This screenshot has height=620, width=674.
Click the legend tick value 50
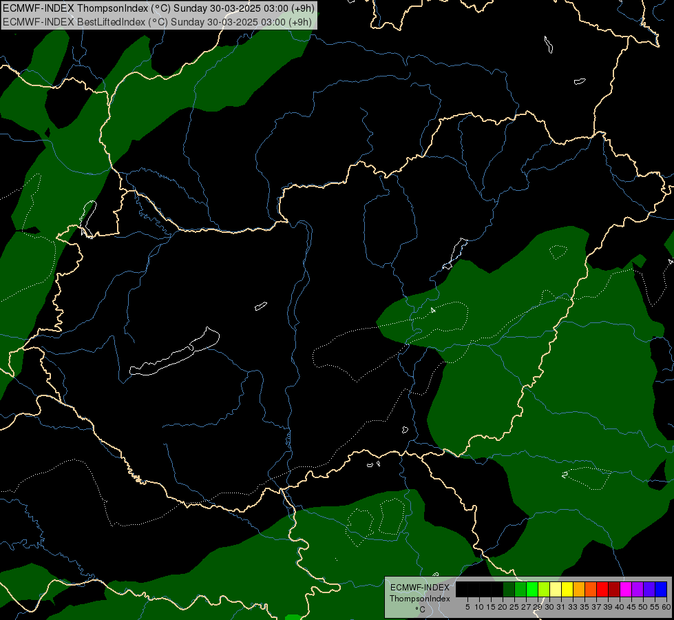pyautogui.click(x=644, y=607)
